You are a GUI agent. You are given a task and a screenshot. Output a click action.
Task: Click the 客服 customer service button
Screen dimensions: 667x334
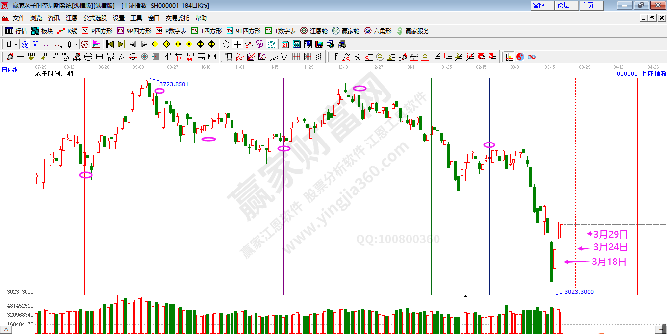[539, 5]
